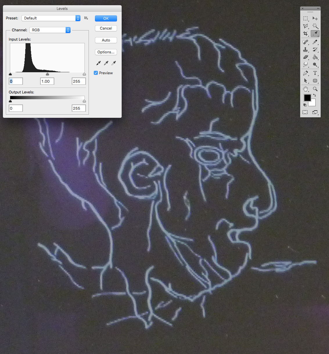329x354 pixels.
Task: Select the Polygonal Lasso tool
Action: (305, 26)
